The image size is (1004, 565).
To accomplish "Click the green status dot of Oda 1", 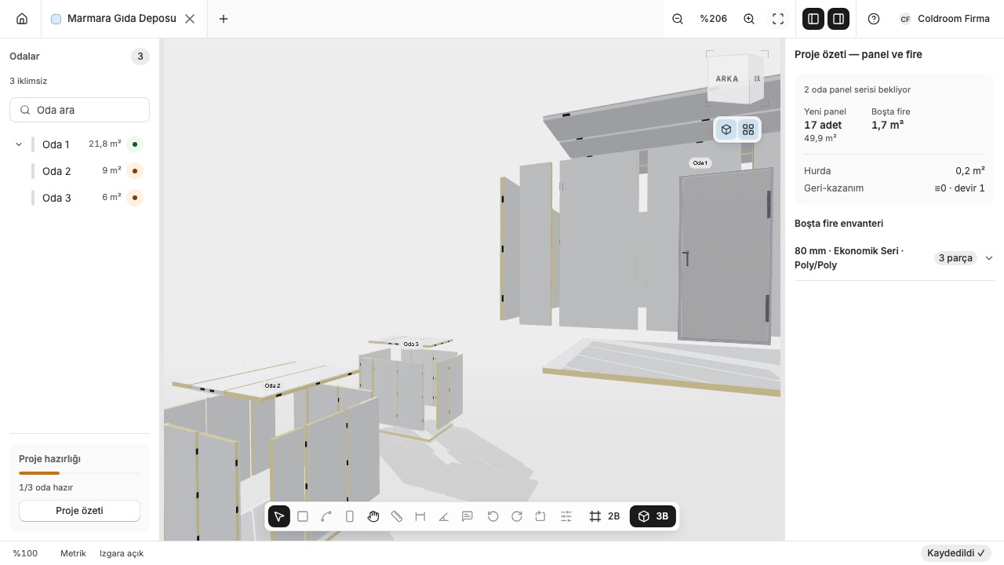I will pyautogui.click(x=135, y=144).
